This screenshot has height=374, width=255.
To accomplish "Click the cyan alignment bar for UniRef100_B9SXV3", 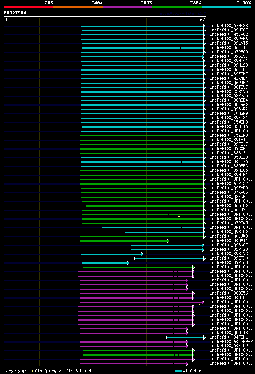I will click(x=112, y=254).
